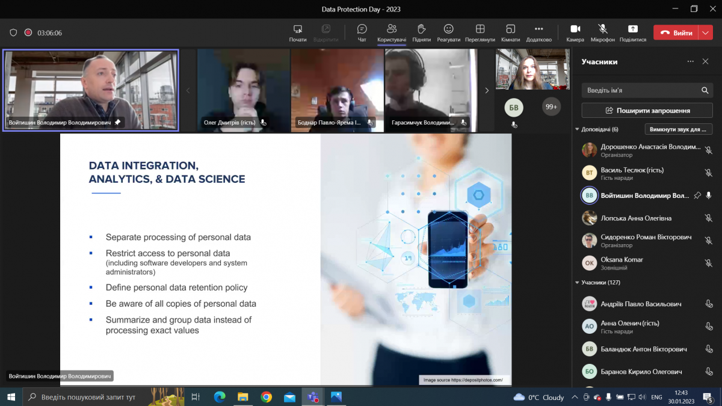The image size is (722, 406).
Task: Show next video tiles with right arrow
Action: 487,90
